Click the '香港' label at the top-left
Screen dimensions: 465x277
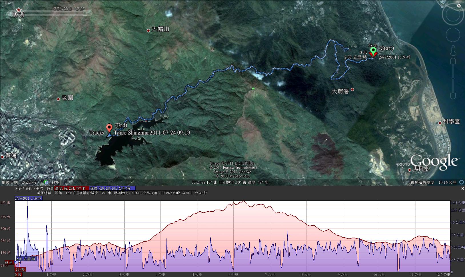[x=19, y=15]
